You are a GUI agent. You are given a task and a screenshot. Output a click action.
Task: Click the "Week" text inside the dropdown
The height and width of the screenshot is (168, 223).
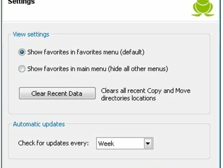pyautogui.click(x=106, y=144)
